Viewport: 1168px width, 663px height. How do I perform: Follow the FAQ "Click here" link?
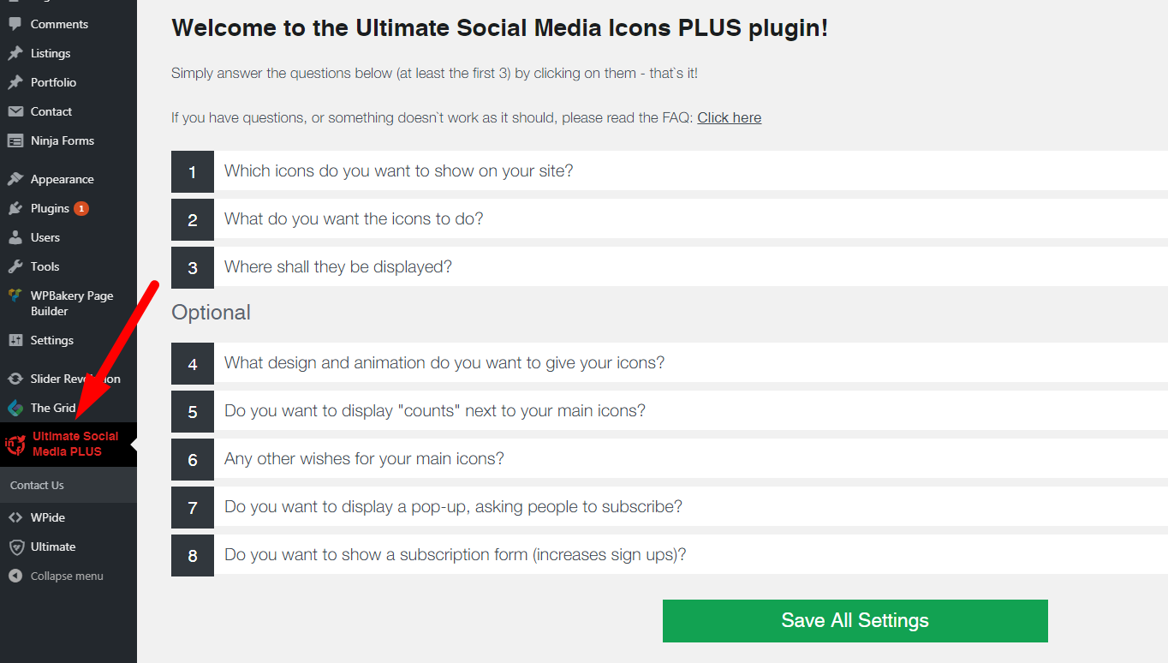point(729,117)
